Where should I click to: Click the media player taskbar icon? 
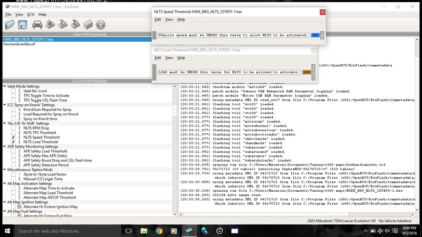174,231
